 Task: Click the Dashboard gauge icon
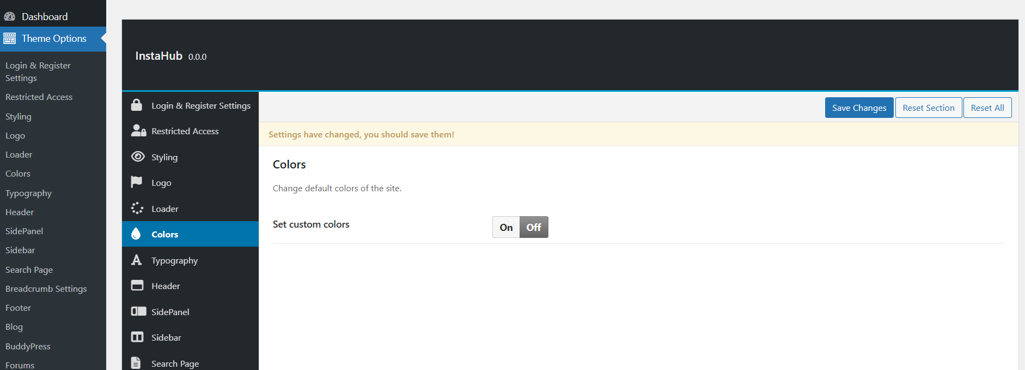(x=10, y=16)
